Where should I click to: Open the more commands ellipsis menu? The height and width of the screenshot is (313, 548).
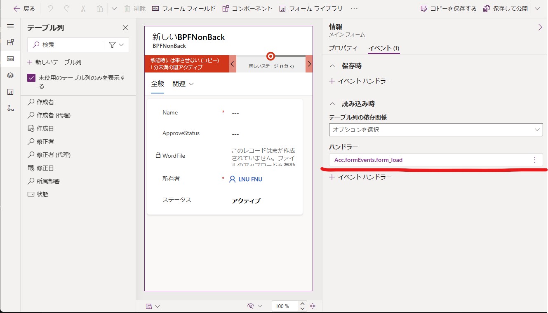(354, 9)
